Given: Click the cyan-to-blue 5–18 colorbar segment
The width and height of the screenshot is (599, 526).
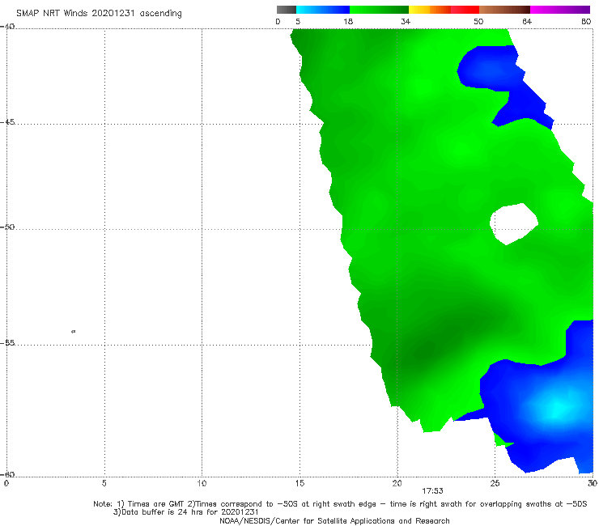Looking at the screenshot, I should tap(323, 10).
